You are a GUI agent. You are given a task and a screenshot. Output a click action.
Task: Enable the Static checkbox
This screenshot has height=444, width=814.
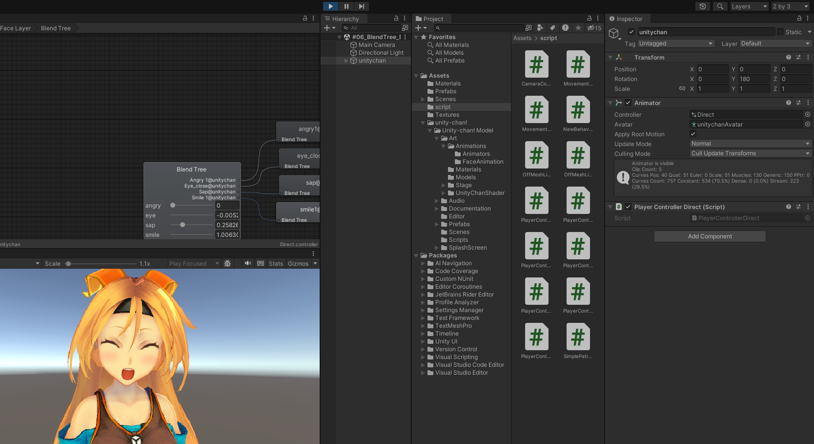tap(780, 32)
